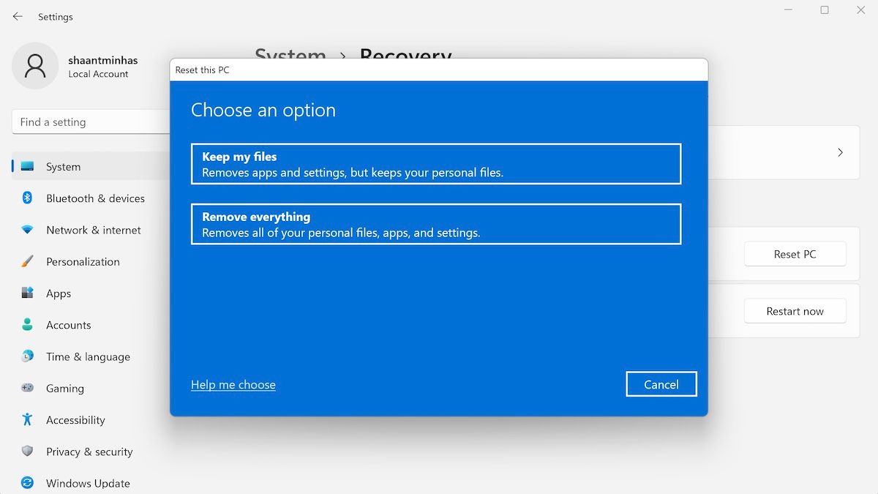Click the Accessibility icon

[x=27, y=420]
